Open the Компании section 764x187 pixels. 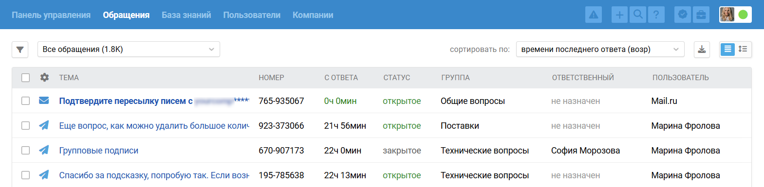(x=313, y=15)
